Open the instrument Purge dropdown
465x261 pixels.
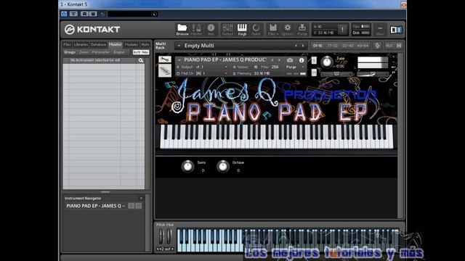[296, 67]
